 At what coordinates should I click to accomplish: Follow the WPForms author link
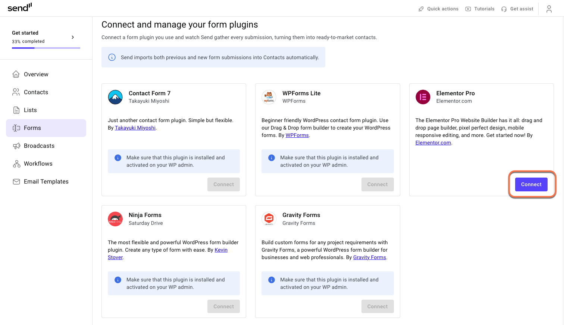(297, 135)
